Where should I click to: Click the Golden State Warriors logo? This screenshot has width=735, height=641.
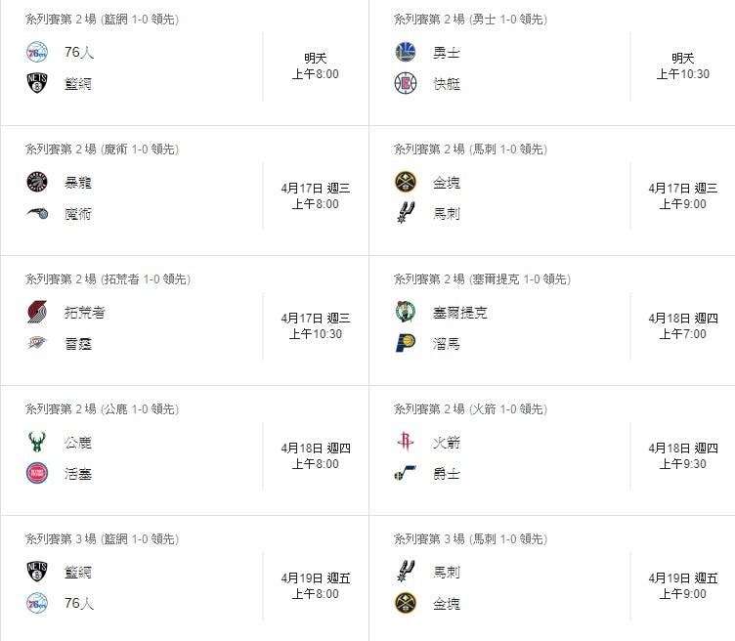[x=405, y=52]
